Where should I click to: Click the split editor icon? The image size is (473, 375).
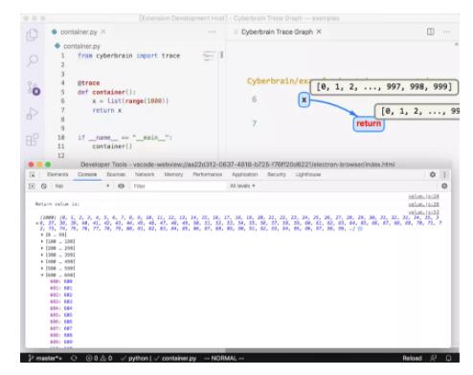(431, 32)
